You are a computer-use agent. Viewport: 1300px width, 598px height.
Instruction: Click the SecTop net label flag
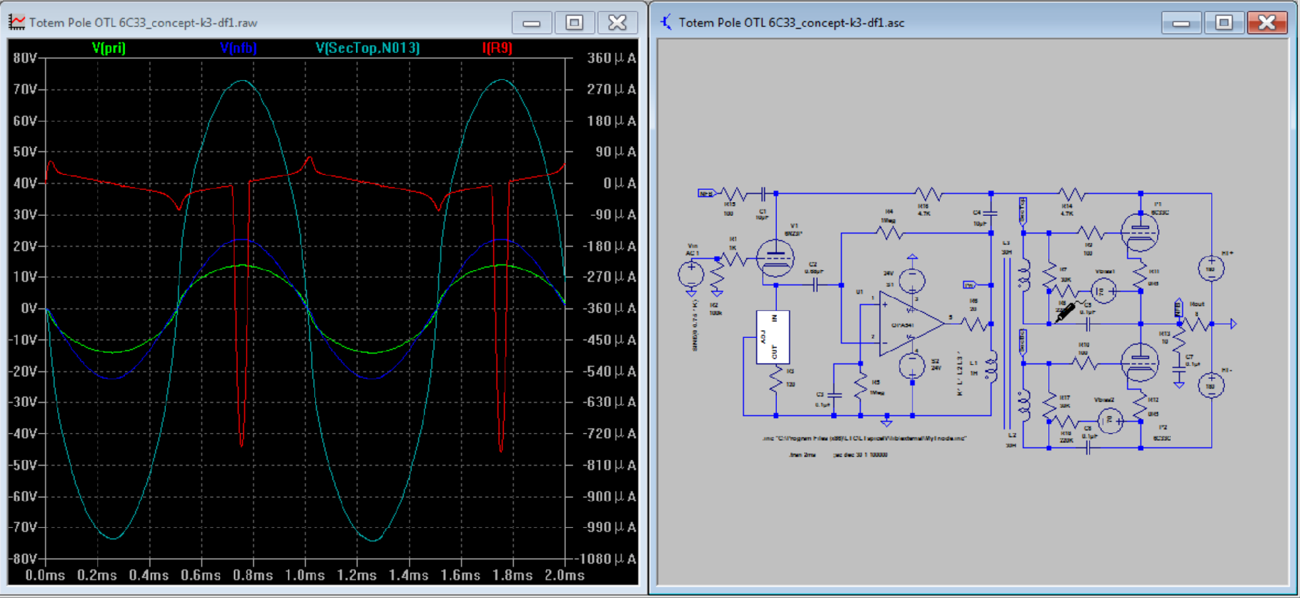point(1023,211)
